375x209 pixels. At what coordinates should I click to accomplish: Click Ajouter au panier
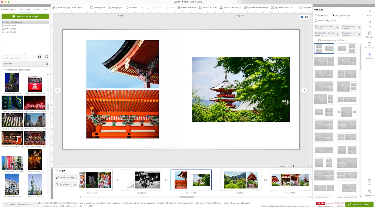point(359,205)
